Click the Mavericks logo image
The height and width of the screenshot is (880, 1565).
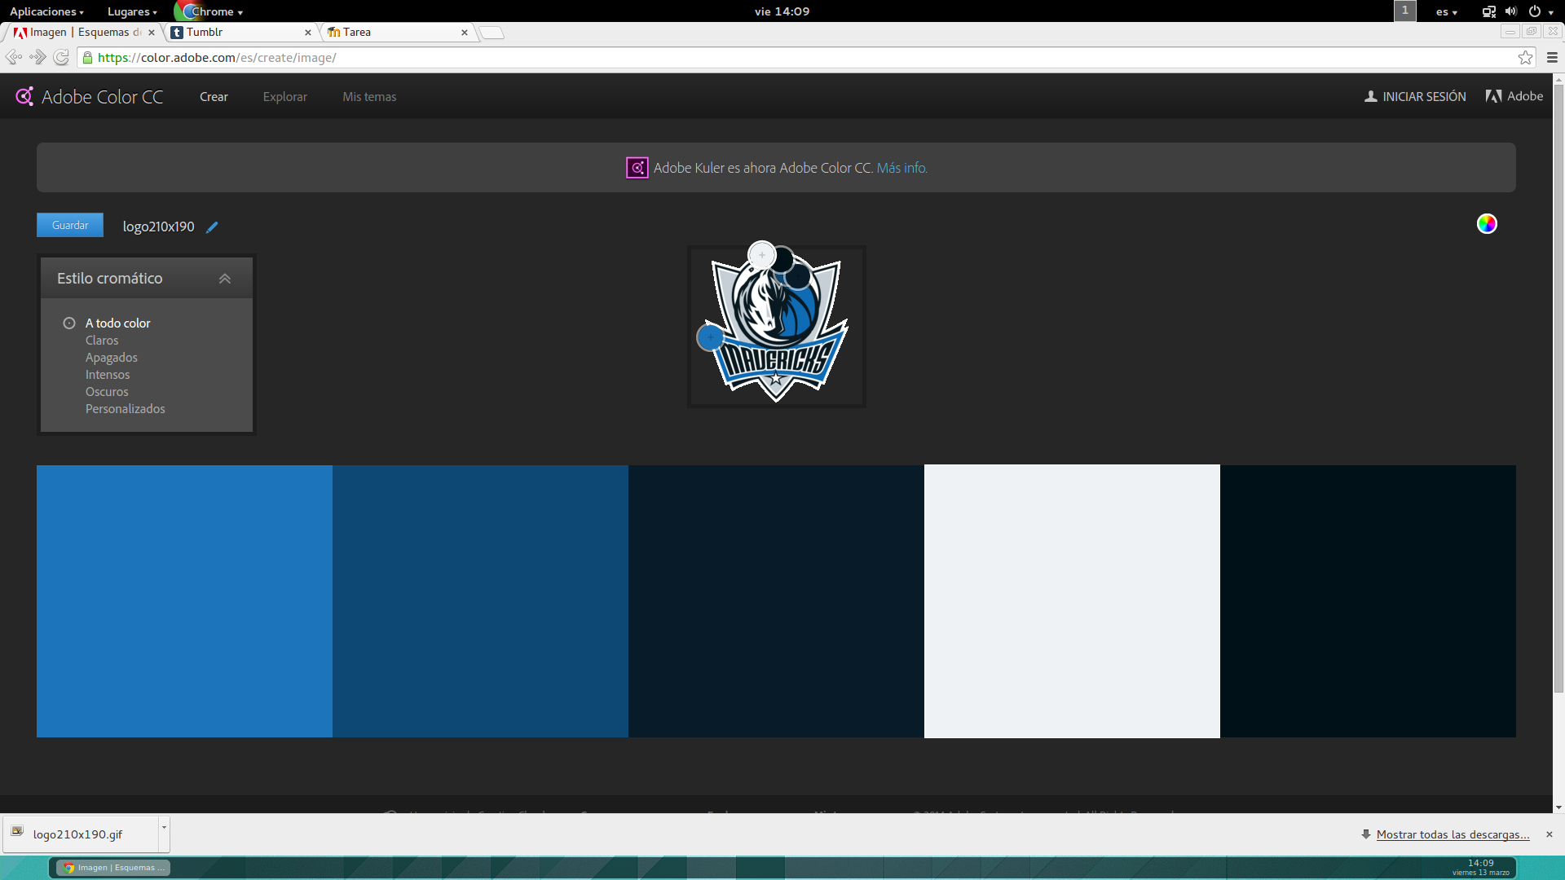pyautogui.click(x=776, y=327)
